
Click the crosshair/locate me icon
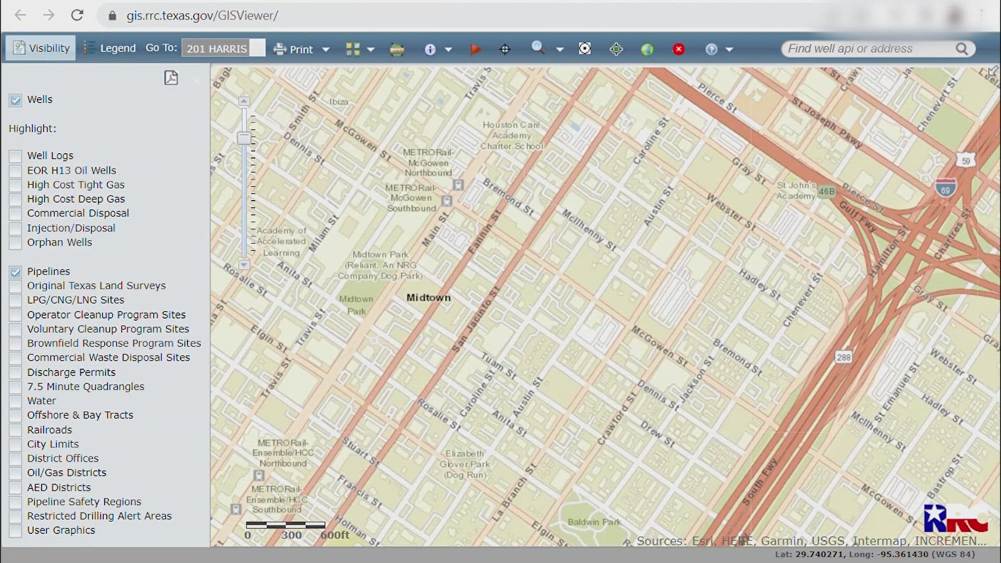(615, 49)
